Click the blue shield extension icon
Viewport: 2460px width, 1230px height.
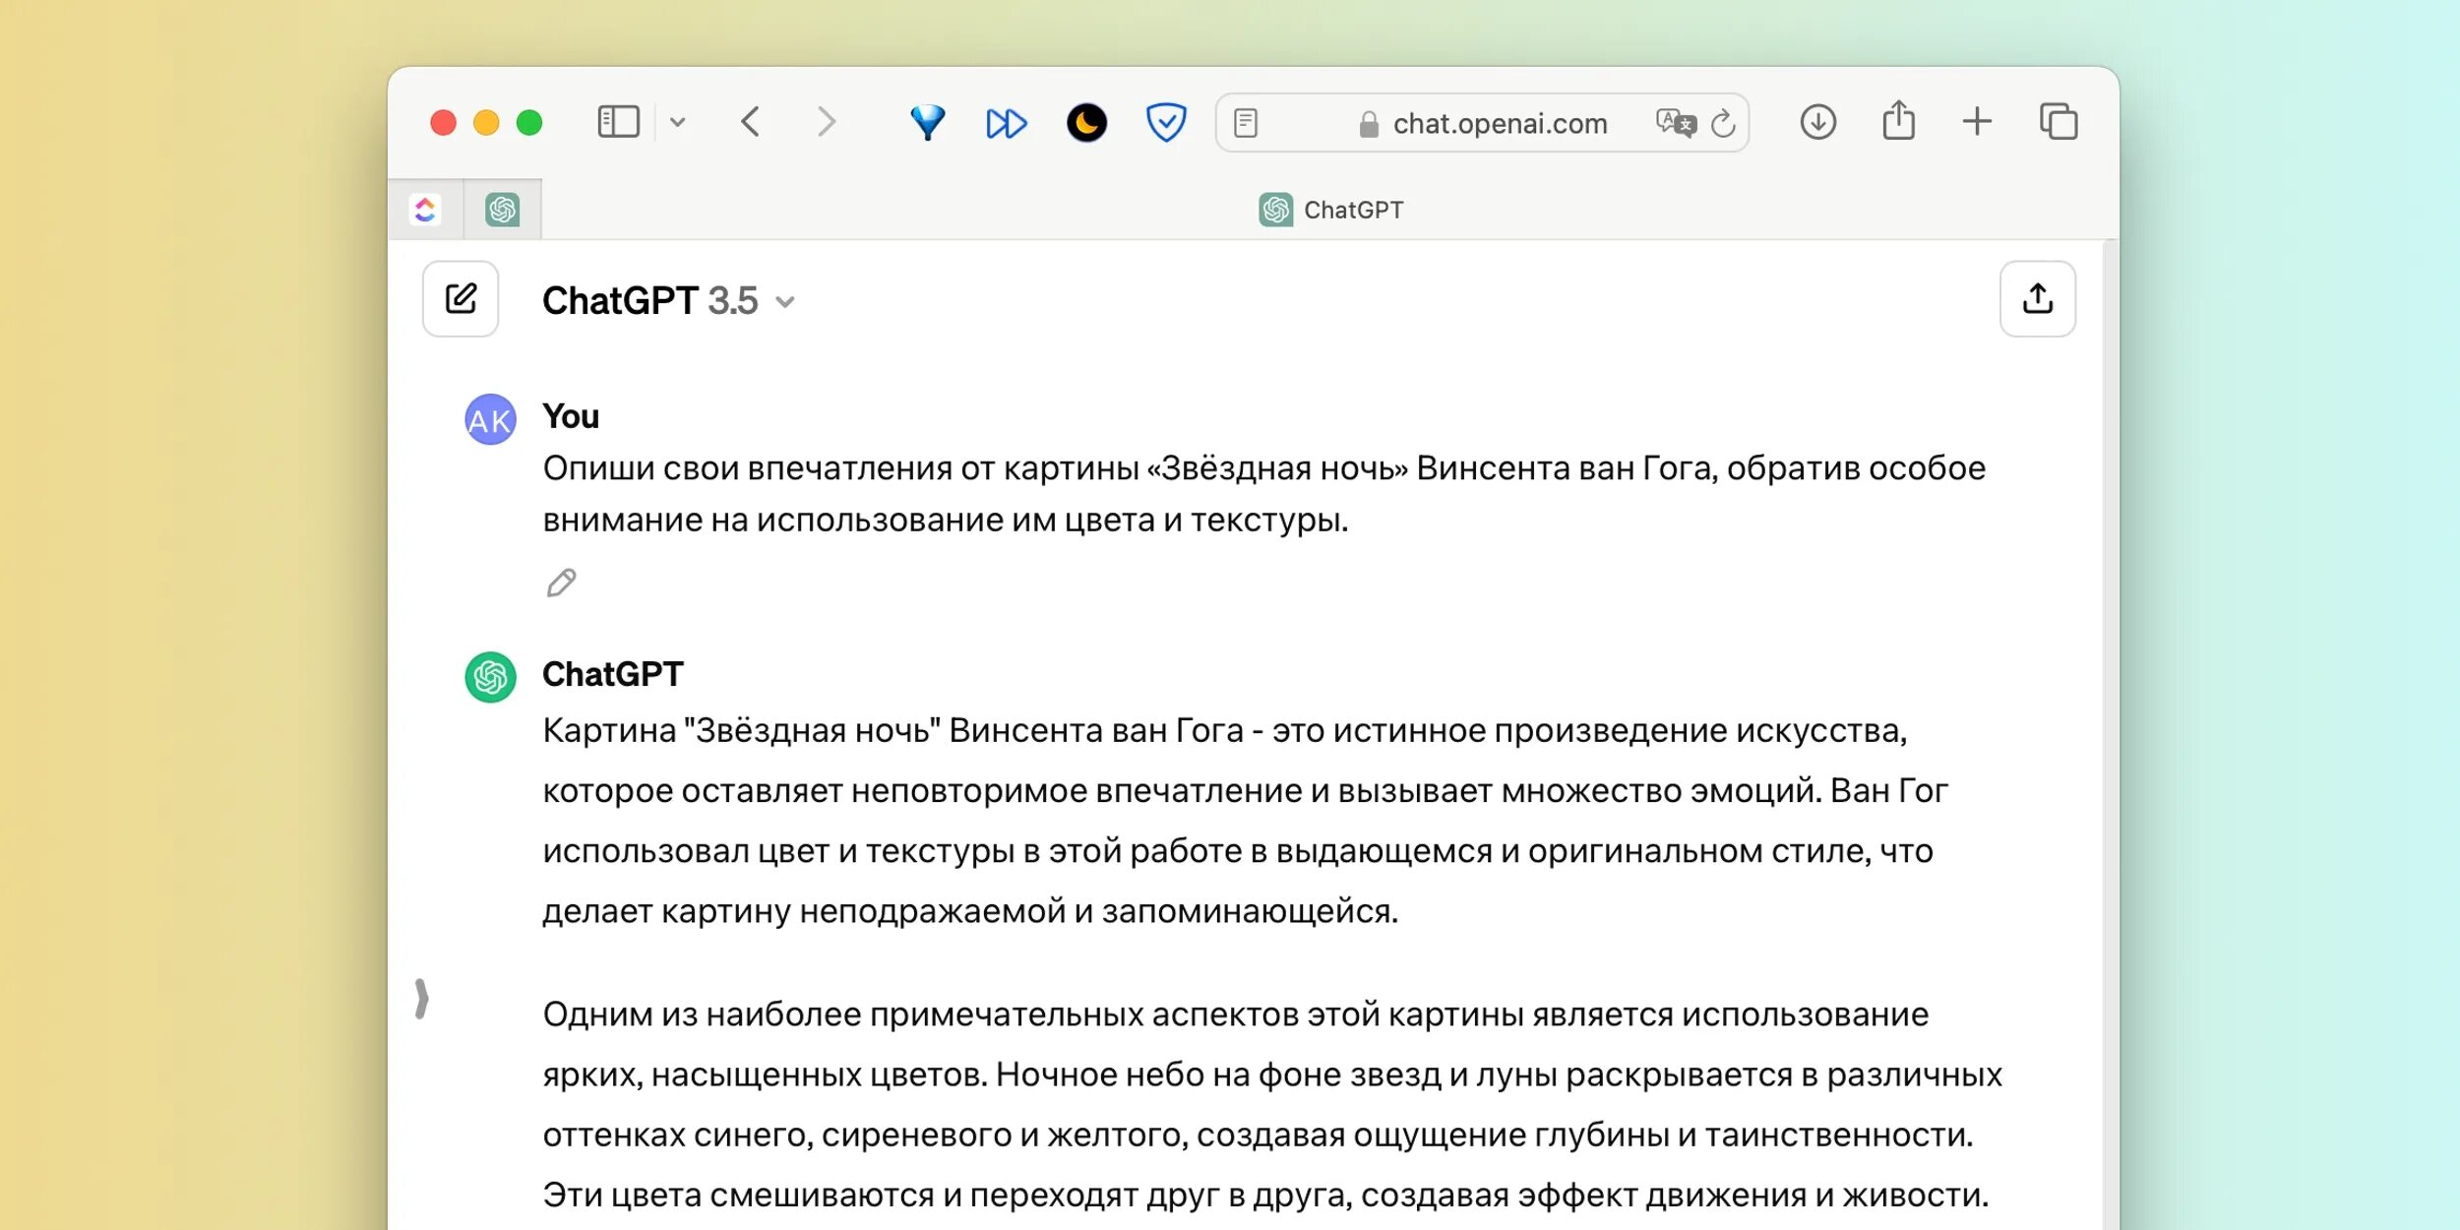coord(1166,123)
